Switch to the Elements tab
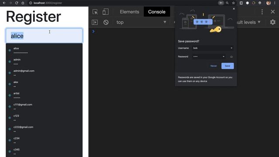279x157 pixels. [x=129, y=12]
